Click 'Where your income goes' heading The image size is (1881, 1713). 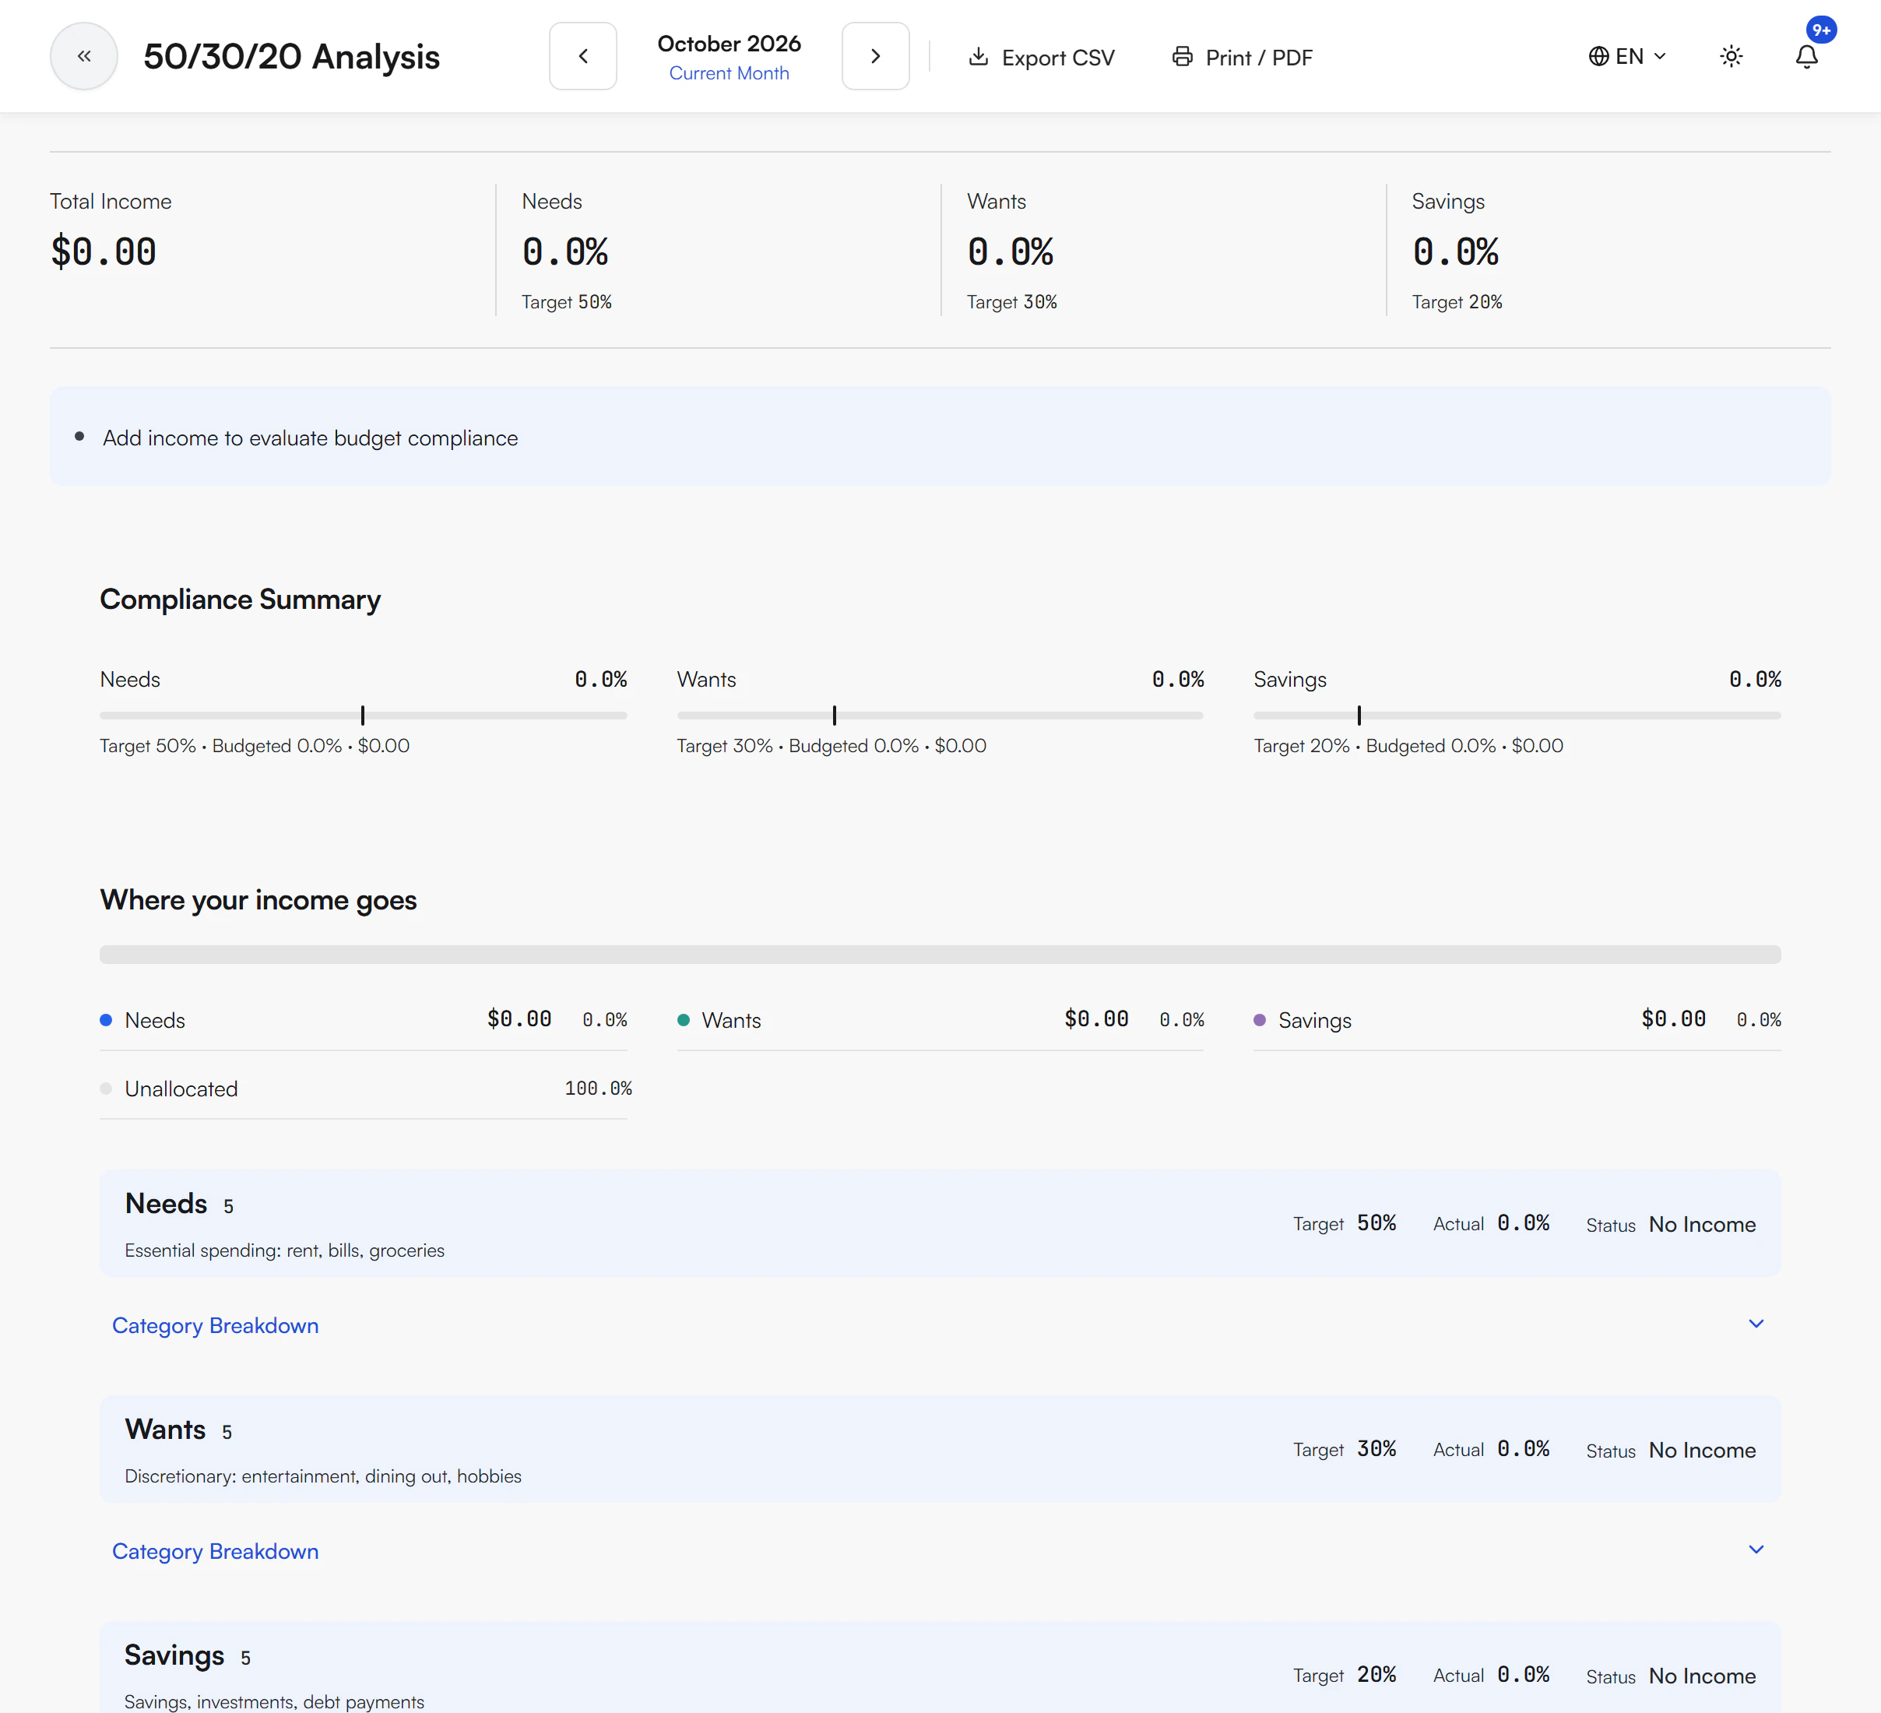click(x=258, y=899)
